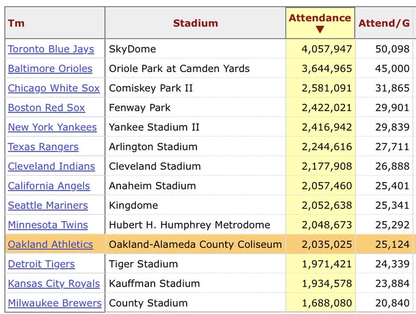The height and width of the screenshot is (314, 416).
Task: Open the Toronto Blue Jays team link
Action: pos(51,49)
